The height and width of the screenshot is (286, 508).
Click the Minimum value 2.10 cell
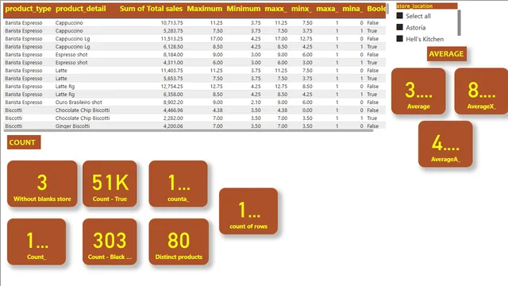(256, 102)
